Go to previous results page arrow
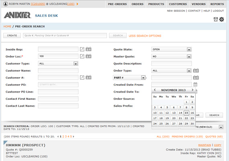Screen dimensions: 229x161 pyautogui.click(x=58, y=136)
